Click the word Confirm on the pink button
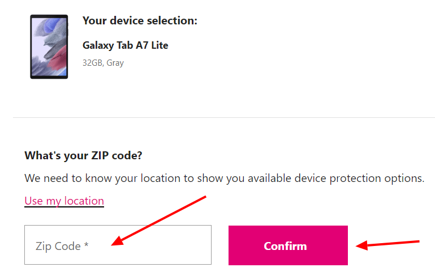Image resolution: width=435 pixels, height=280 pixels. coord(285,246)
